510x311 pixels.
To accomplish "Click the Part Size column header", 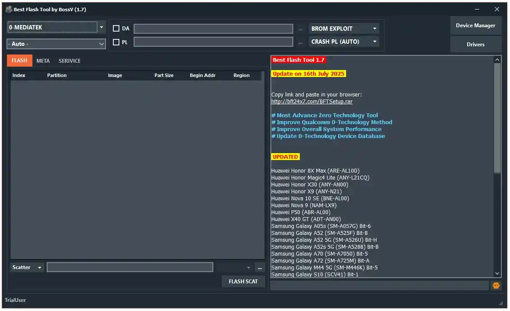I will 164,75.
